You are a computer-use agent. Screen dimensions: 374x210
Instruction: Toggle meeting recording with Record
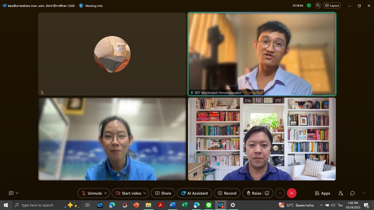227,193
